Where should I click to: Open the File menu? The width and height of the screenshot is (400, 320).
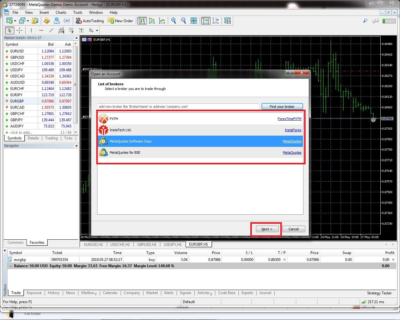(x=15, y=12)
